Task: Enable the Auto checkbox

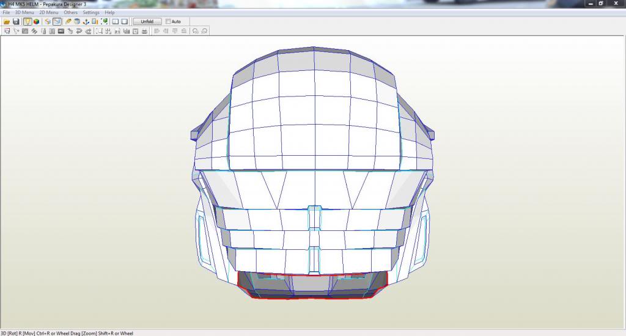Action: coord(168,21)
